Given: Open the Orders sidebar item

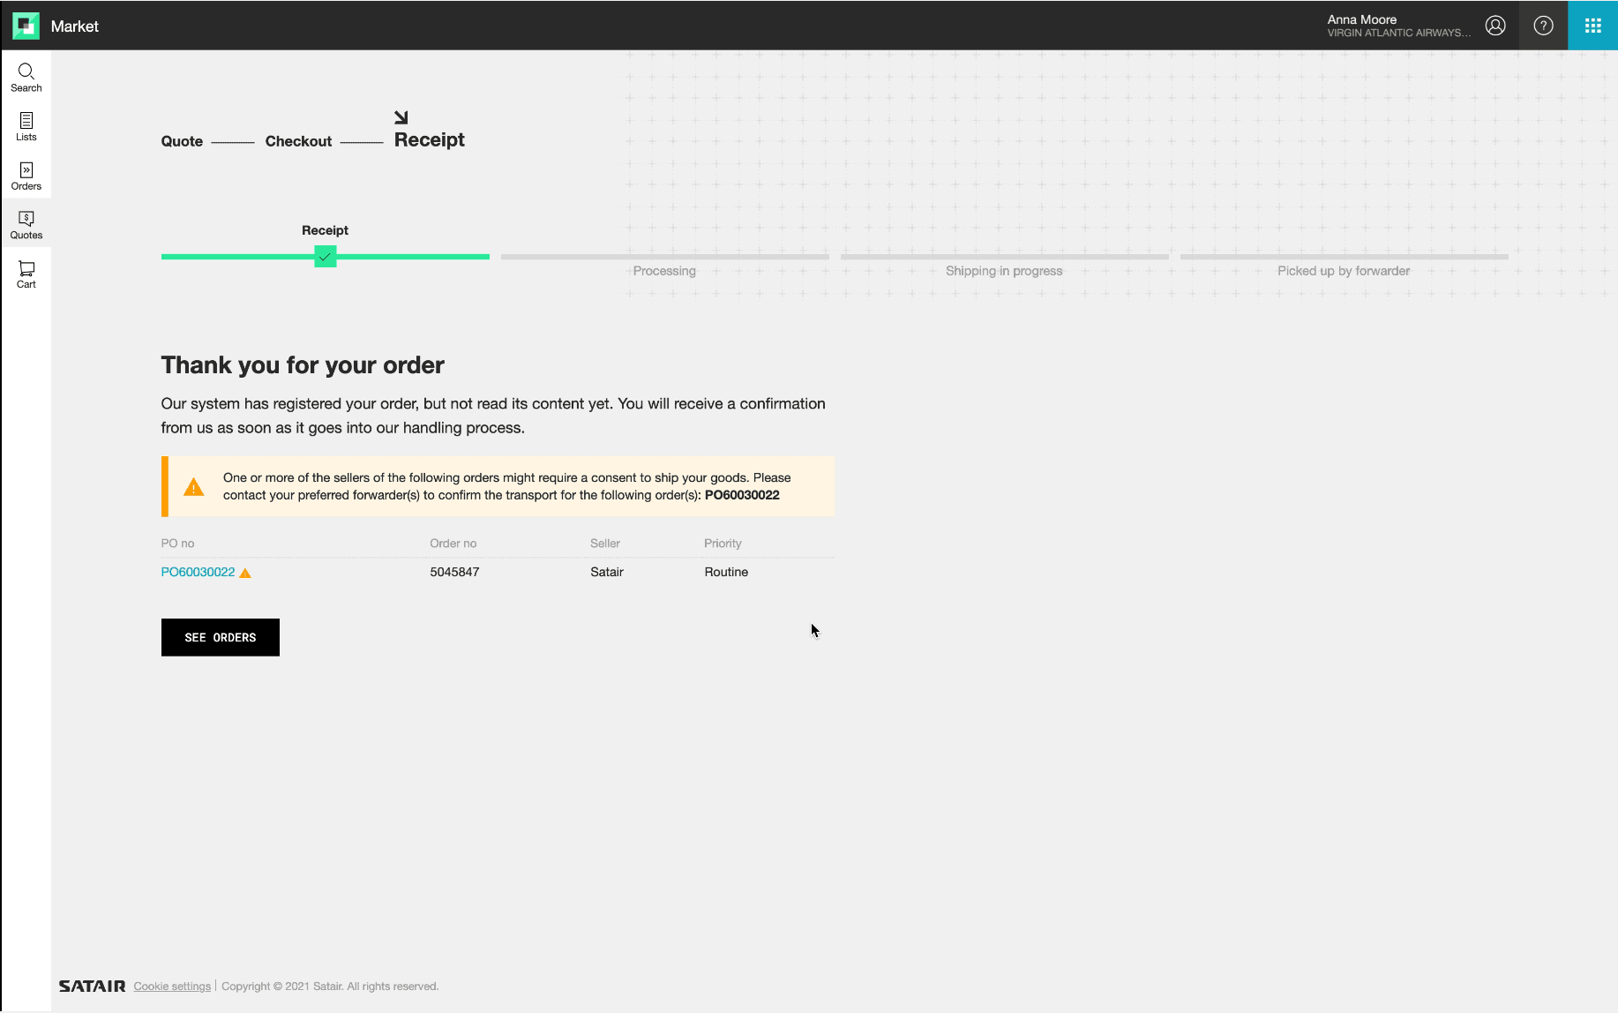Looking at the screenshot, I should [26, 176].
